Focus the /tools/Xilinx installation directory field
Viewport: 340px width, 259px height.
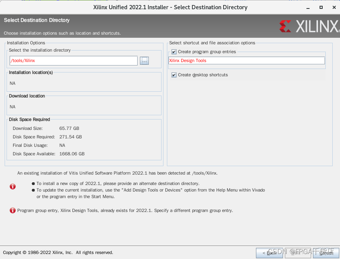[x=74, y=61]
